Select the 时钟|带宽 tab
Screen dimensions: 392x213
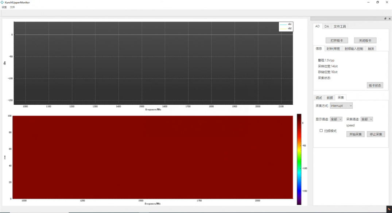(x=333, y=49)
